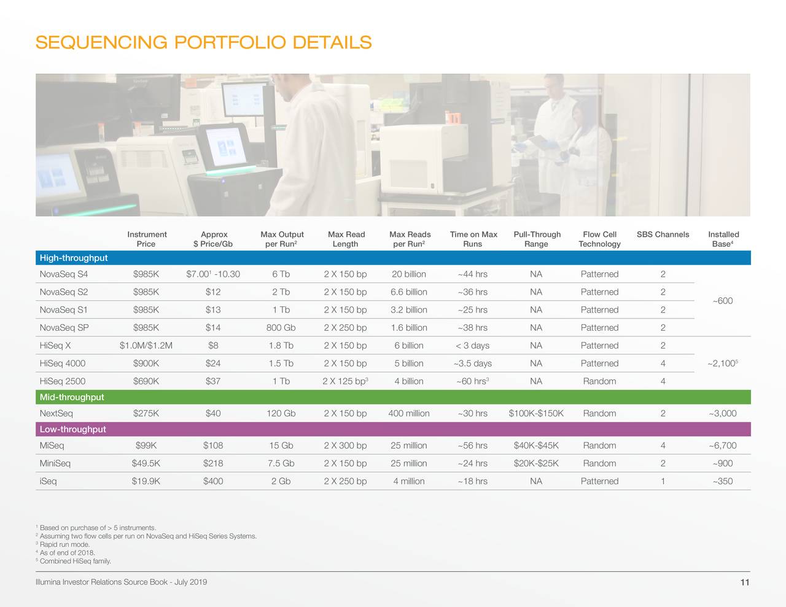Click the NovaSeq S1 row label

tap(64, 310)
